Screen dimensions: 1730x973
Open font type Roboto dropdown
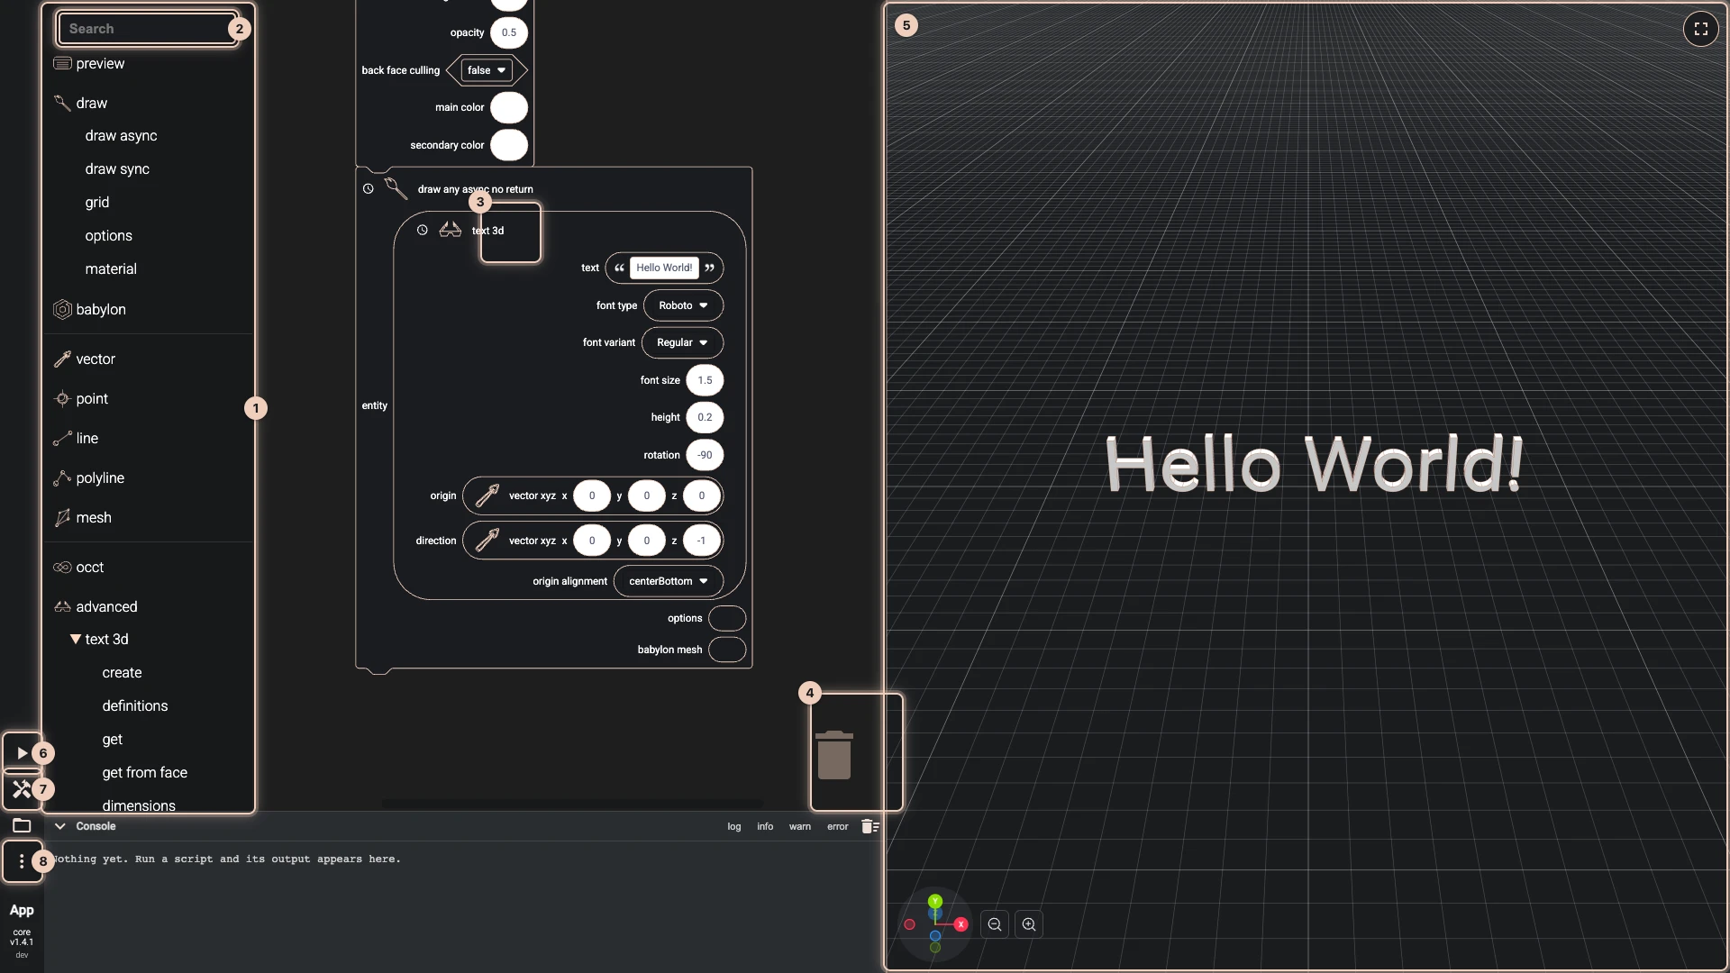(x=683, y=306)
